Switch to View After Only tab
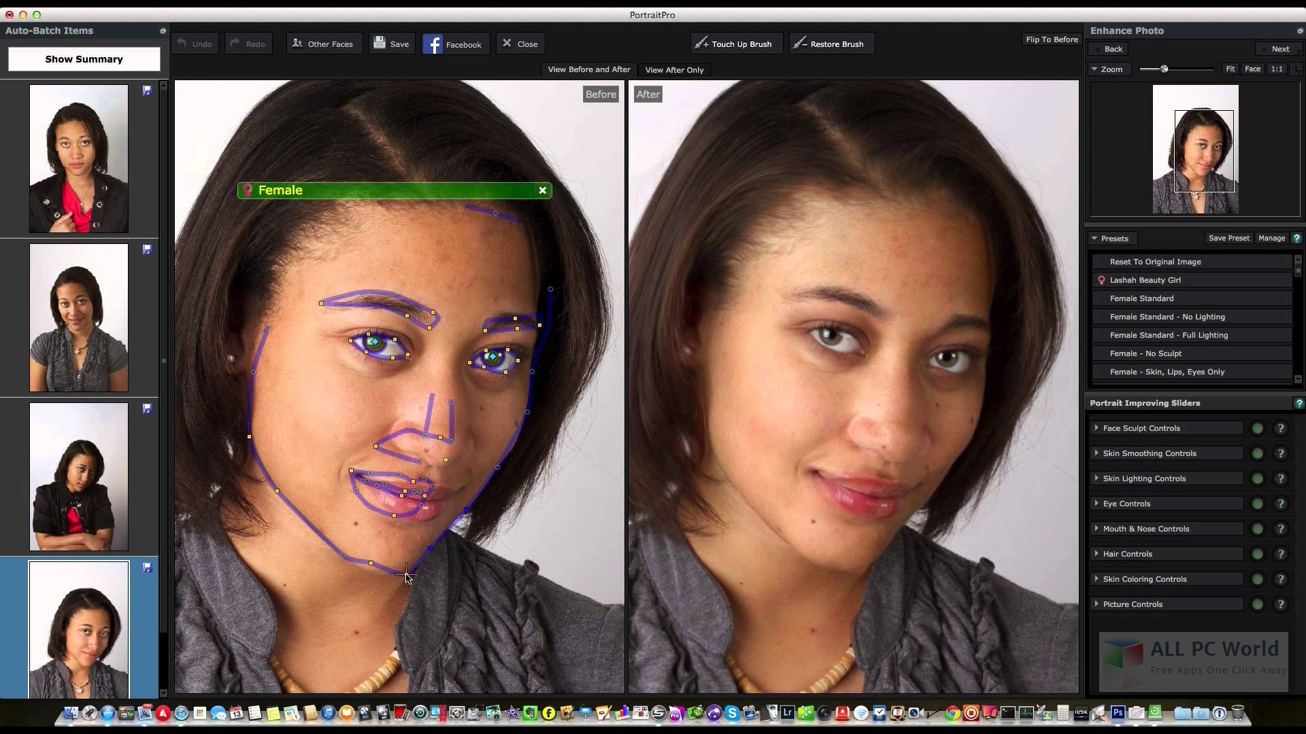Viewport: 1306px width, 734px height. pyautogui.click(x=674, y=70)
